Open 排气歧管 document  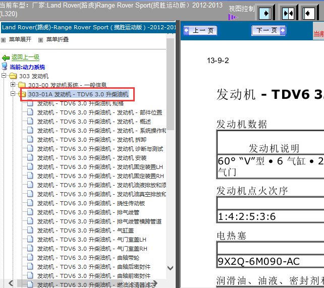[88, 212]
